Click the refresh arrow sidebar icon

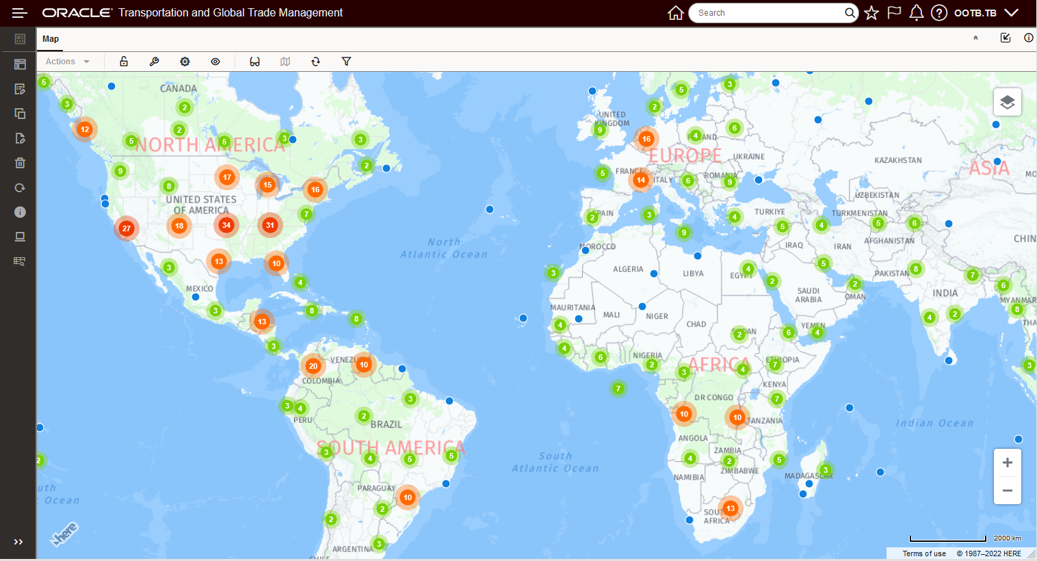pos(20,187)
